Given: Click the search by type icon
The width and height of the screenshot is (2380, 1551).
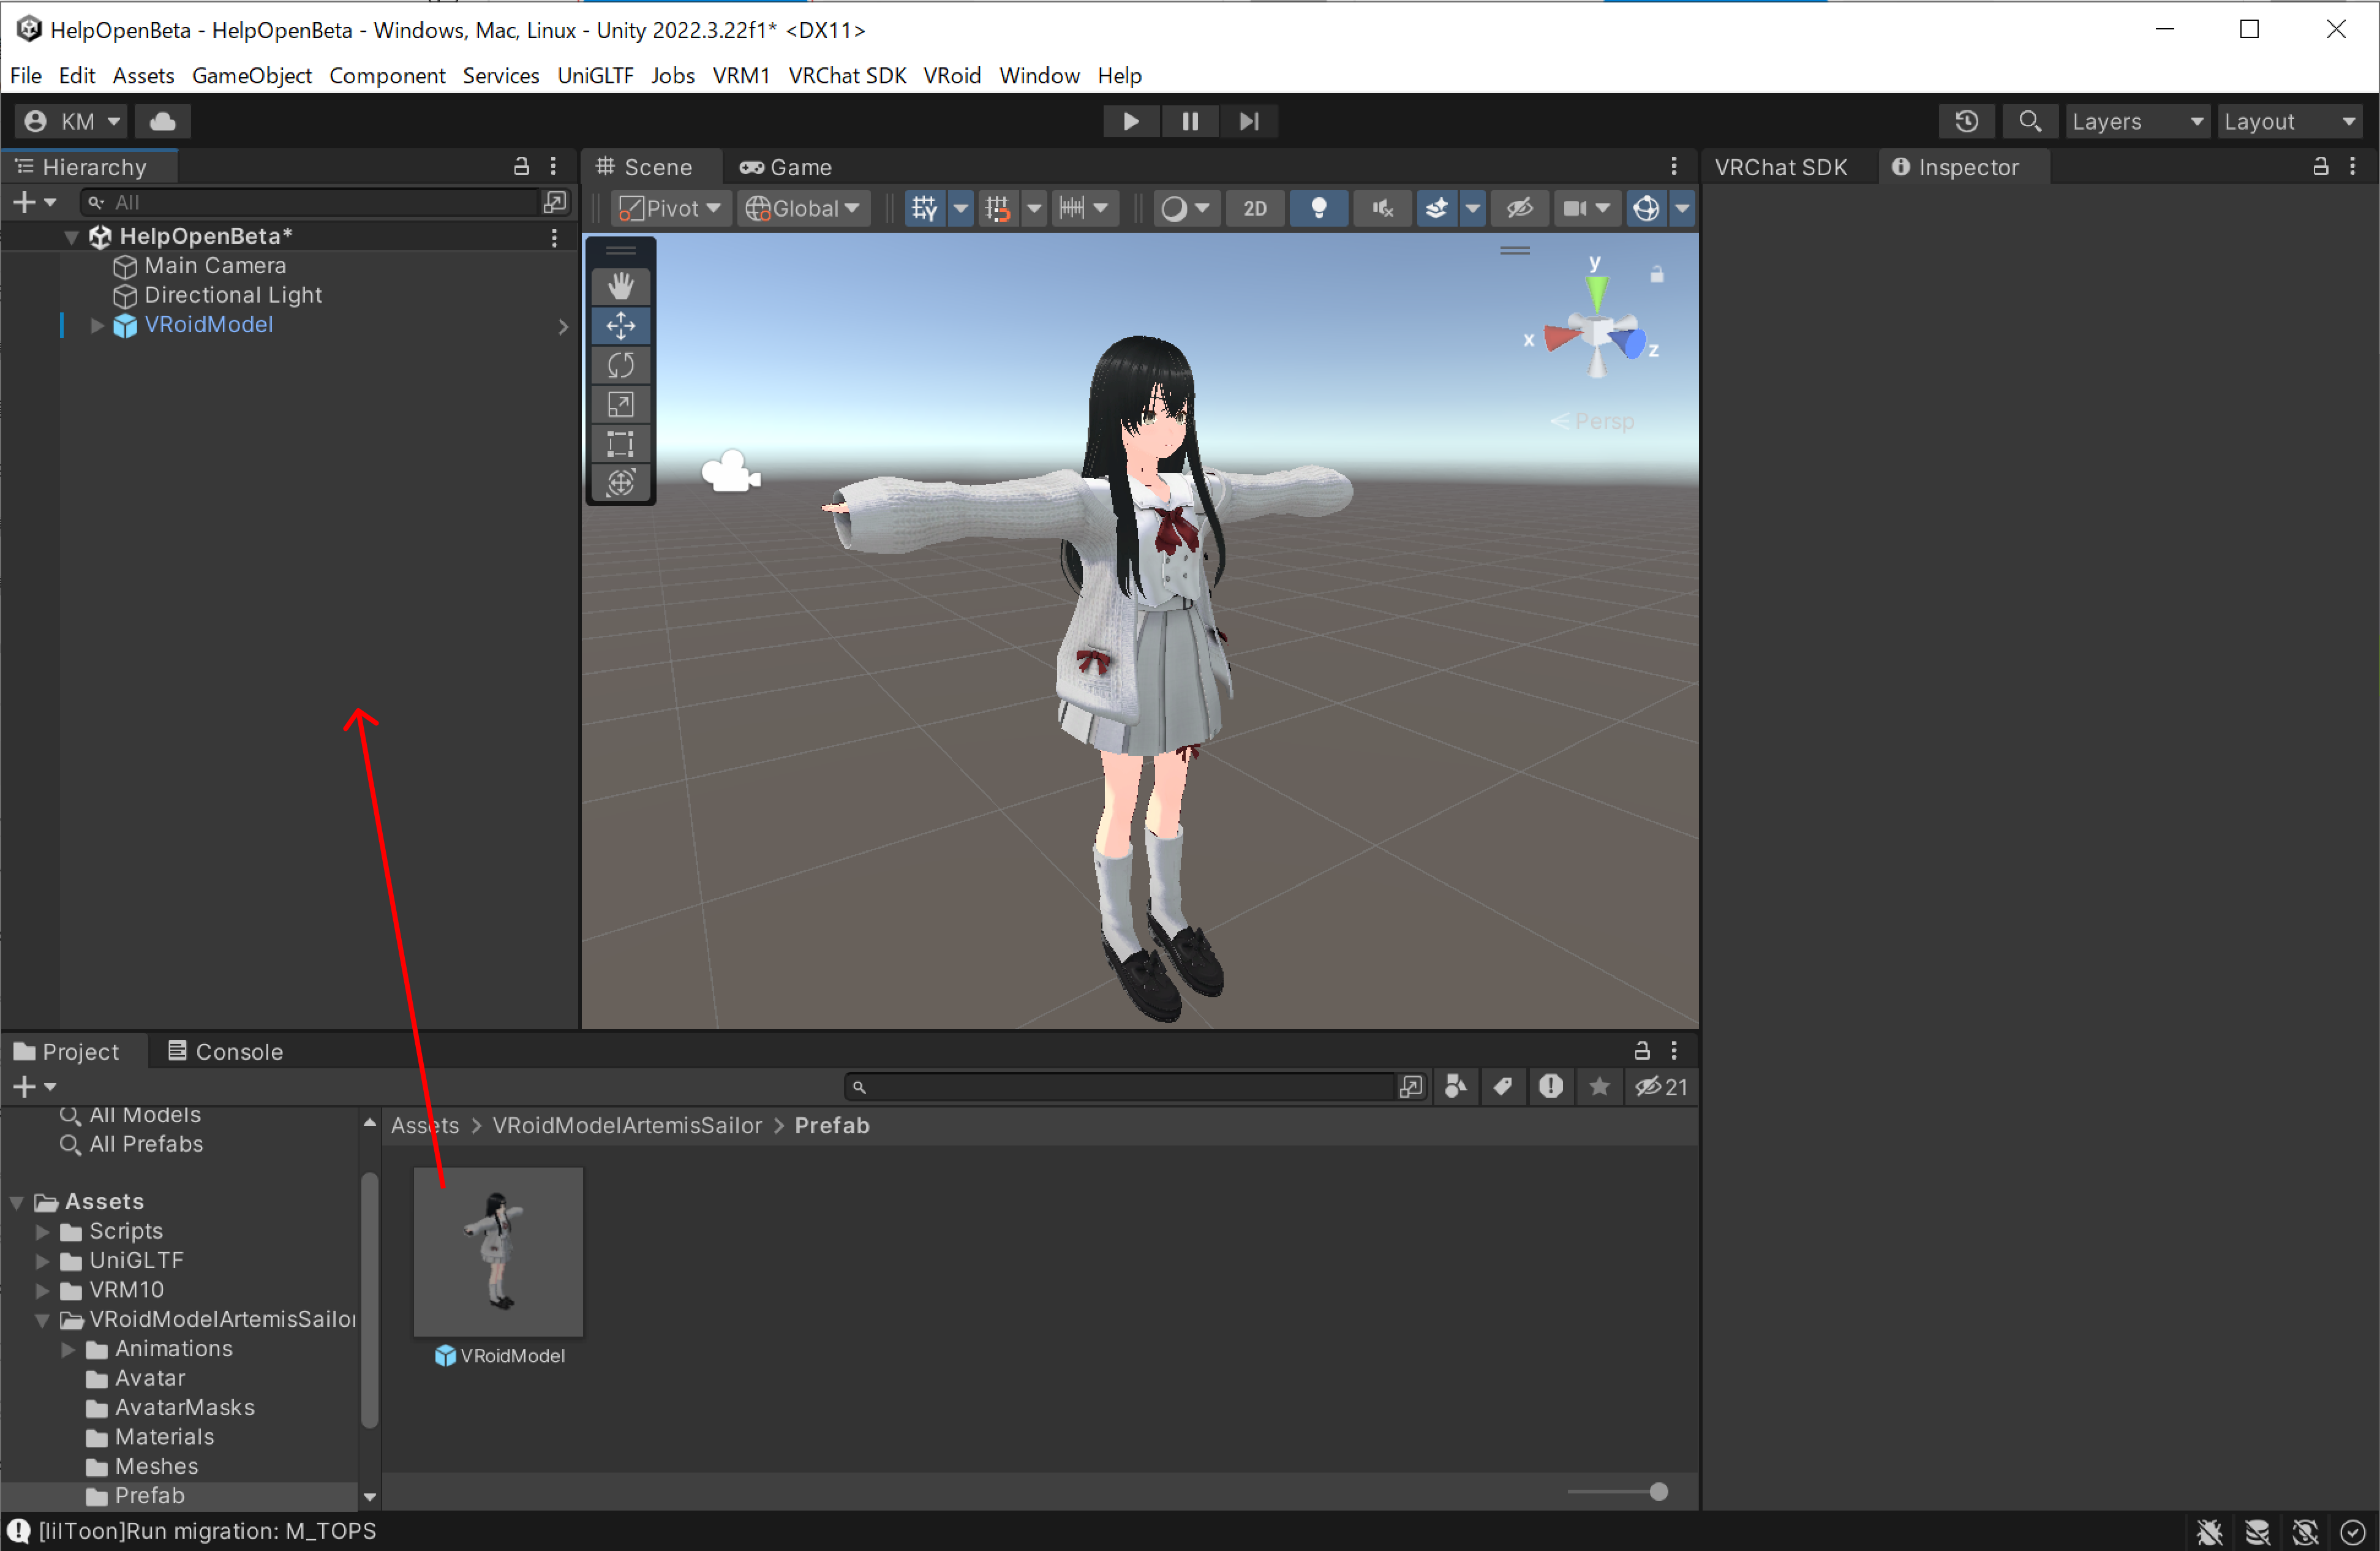Looking at the screenshot, I should click(1456, 1086).
